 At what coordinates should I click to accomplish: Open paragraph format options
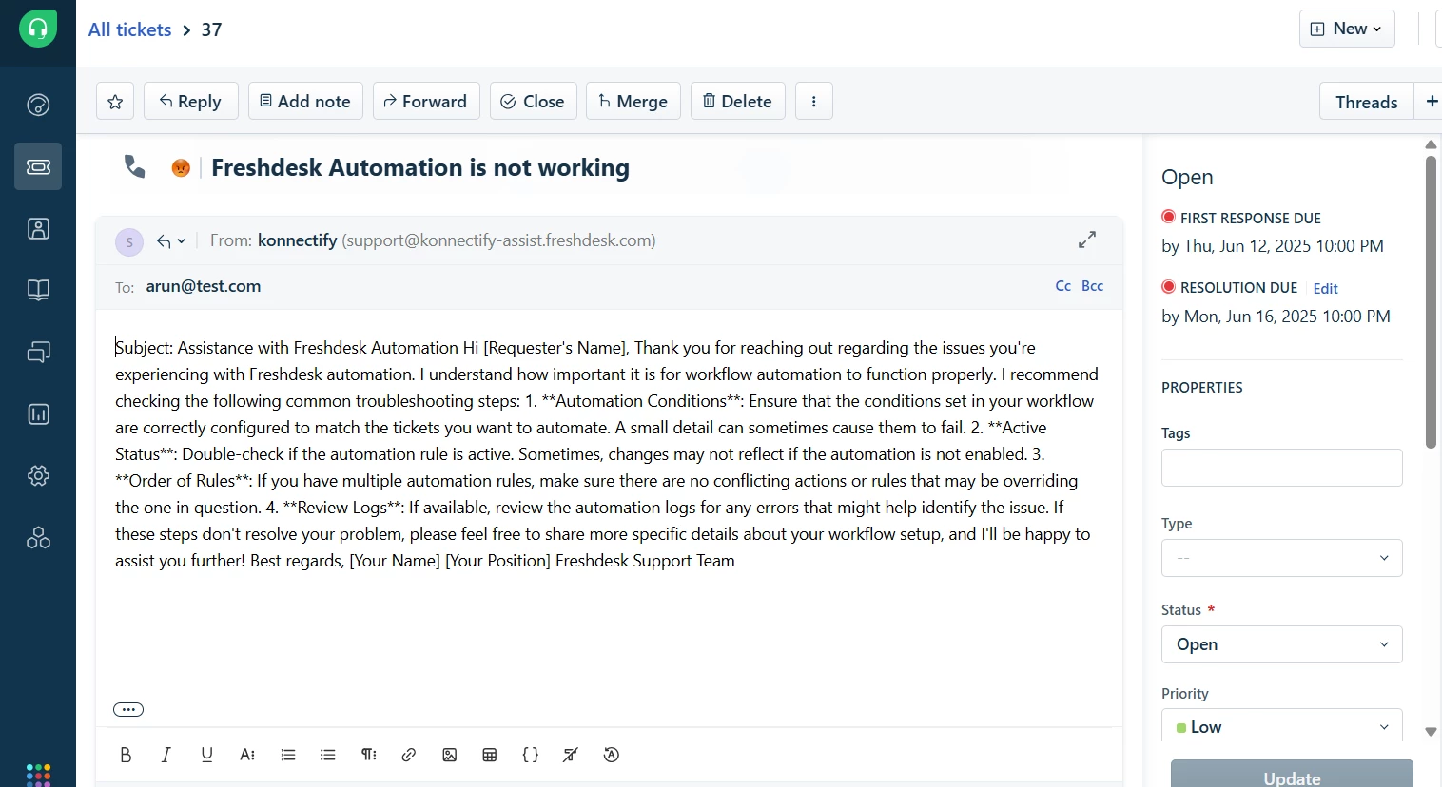369,755
